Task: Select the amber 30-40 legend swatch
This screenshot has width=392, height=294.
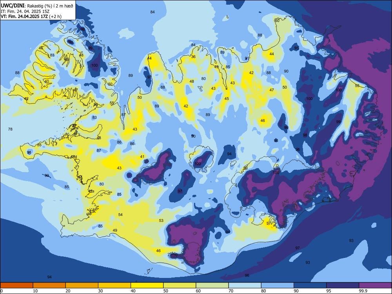Action: point(114,285)
